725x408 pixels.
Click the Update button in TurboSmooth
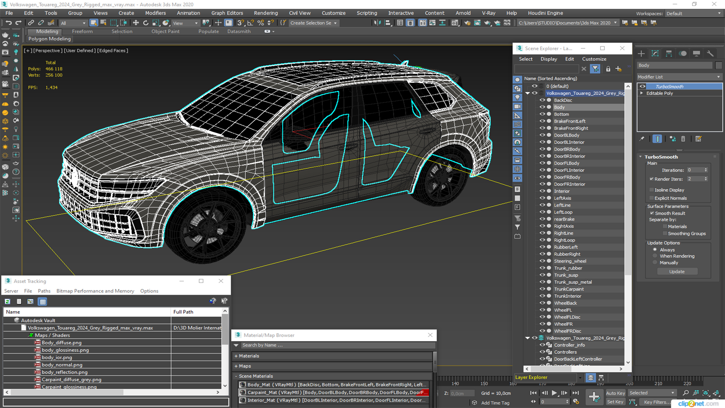pyautogui.click(x=677, y=272)
